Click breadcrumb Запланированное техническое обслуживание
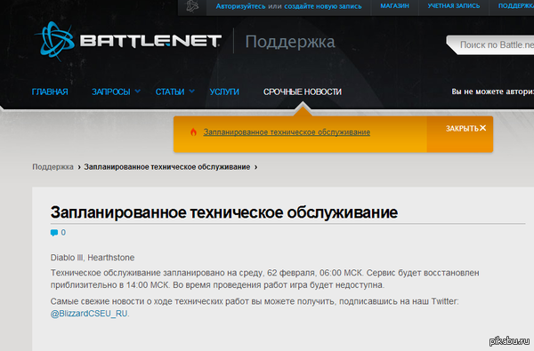Image resolution: width=534 pixels, height=351 pixels. (167, 167)
